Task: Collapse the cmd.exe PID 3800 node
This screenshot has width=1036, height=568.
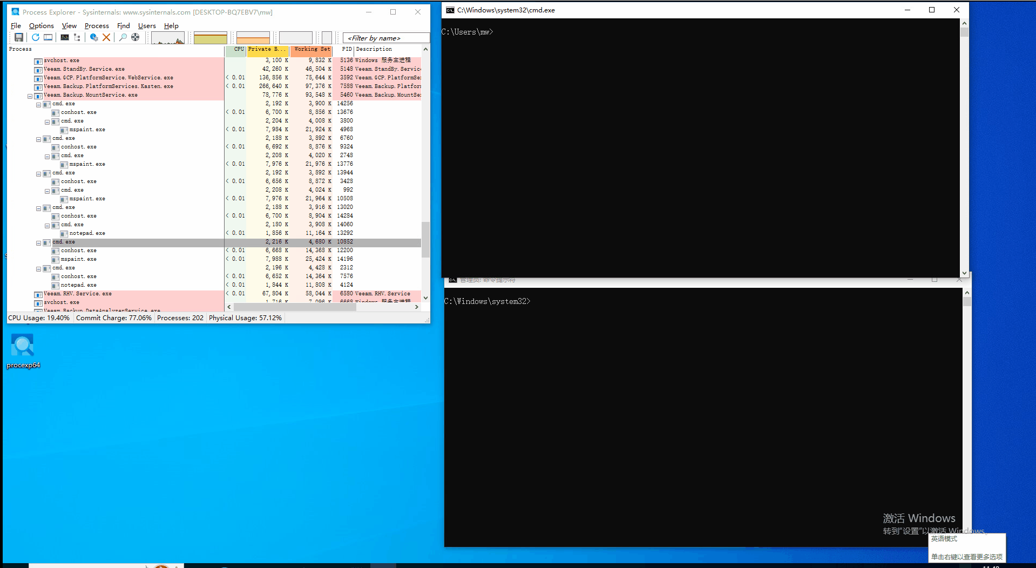Action: point(47,122)
